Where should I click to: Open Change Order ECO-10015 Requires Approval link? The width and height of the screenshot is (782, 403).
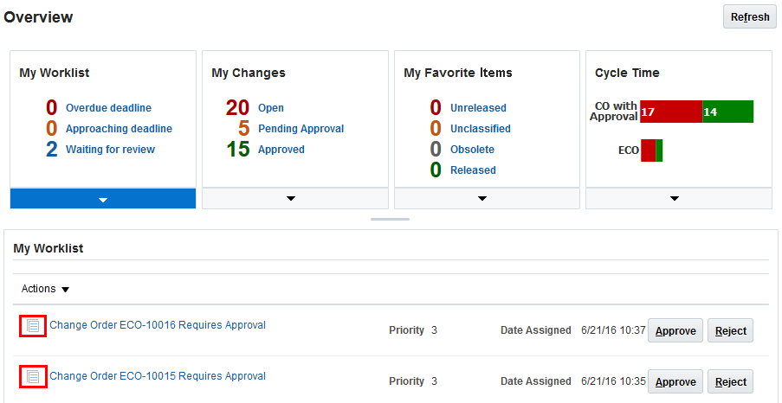coord(158,376)
